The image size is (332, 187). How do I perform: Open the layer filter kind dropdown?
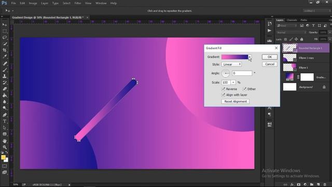[287, 25]
